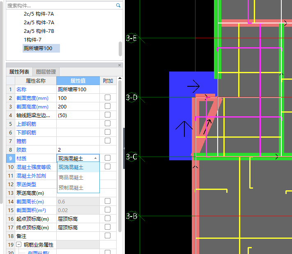Click the 附加 column header
Viewport: 292px width, 254px height.
pyautogui.click(x=108, y=81)
